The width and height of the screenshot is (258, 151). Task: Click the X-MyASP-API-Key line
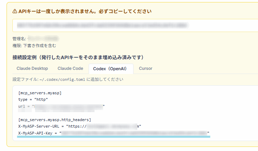point(114,133)
